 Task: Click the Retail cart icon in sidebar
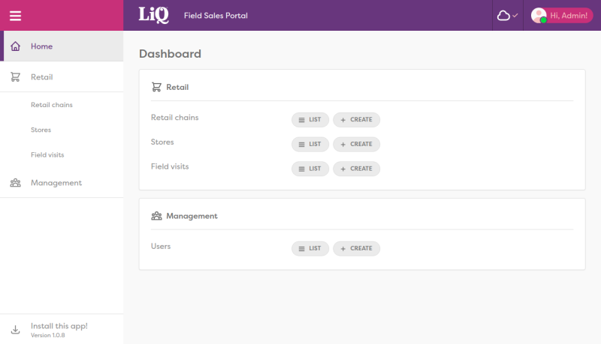[x=15, y=77]
